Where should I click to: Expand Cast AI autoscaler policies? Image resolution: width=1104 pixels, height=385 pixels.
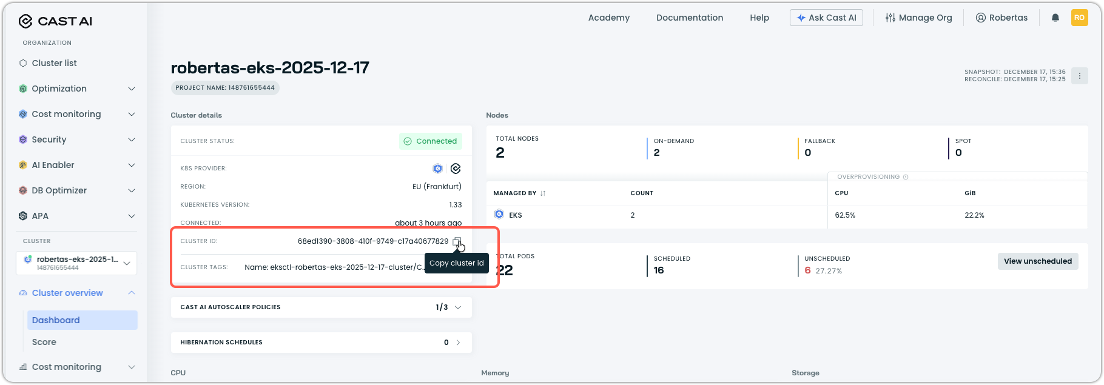[x=458, y=307]
